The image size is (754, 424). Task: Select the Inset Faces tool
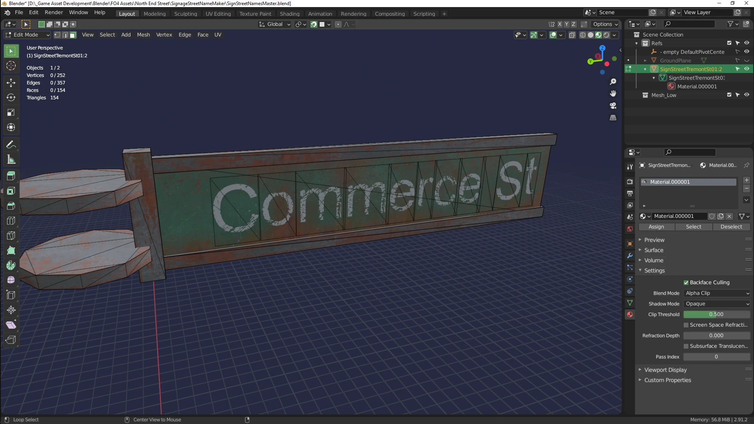tap(11, 191)
